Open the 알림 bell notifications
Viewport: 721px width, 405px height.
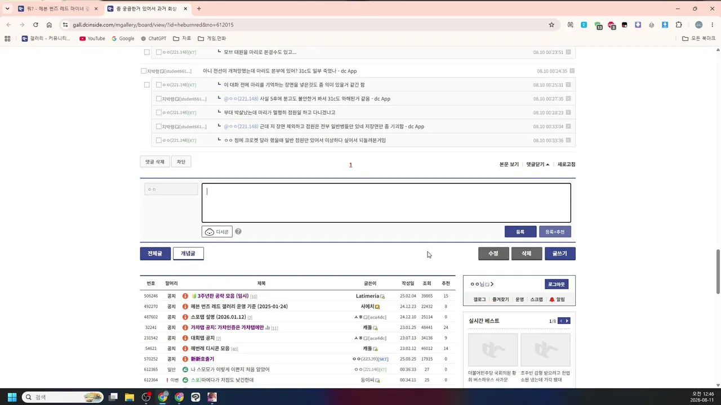557,300
